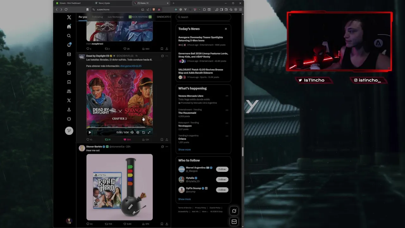Open the dbd.game link in post
Screen dimensions: 405x228
point(131,66)
